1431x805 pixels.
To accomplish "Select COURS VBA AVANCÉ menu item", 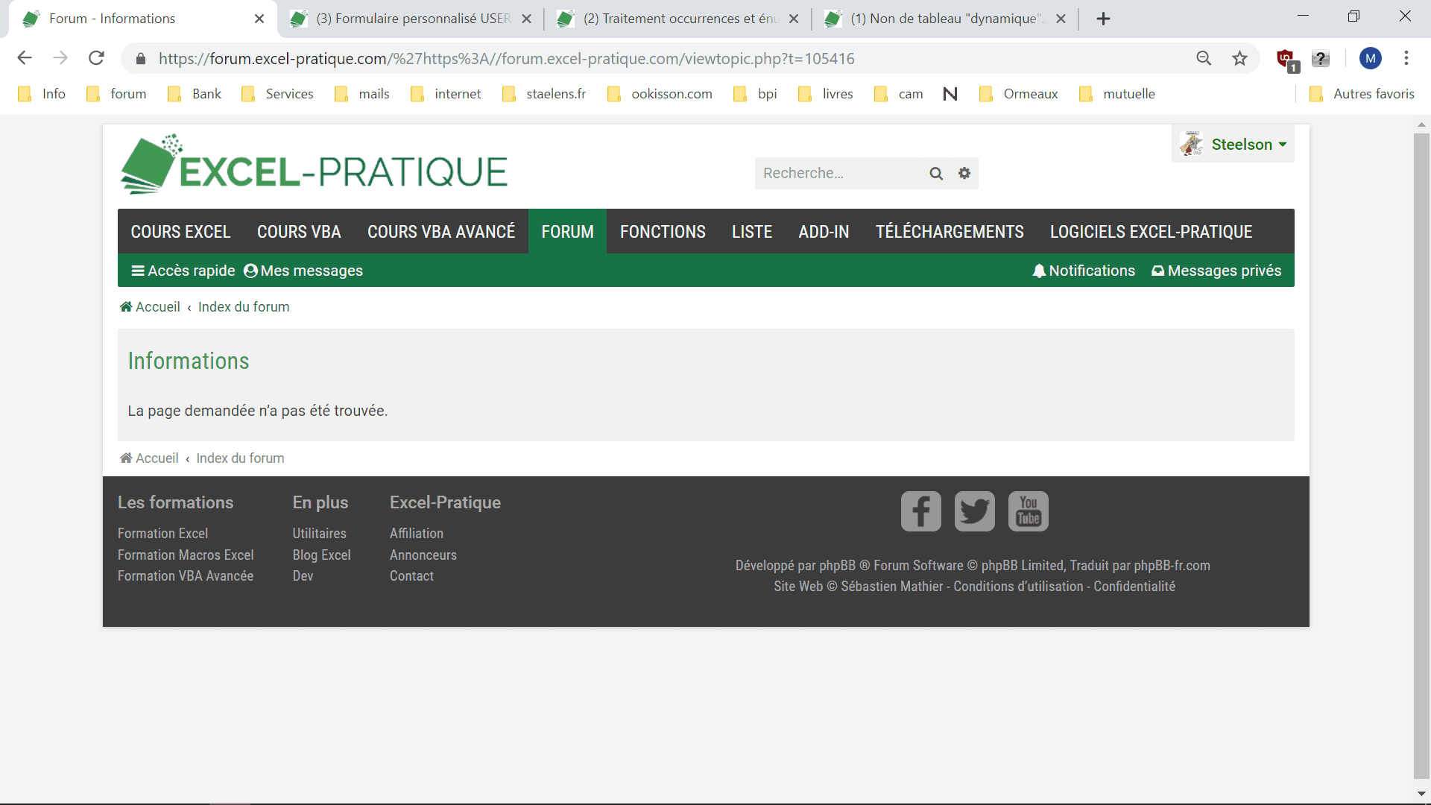I will 441,232.
